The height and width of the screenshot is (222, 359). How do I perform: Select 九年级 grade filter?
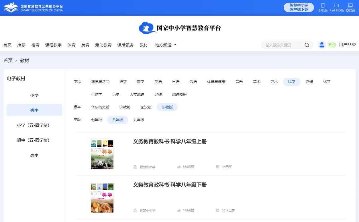(x=139, y=120)
